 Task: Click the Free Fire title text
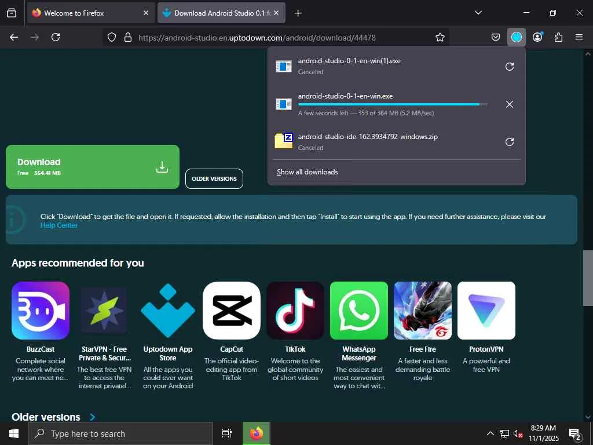tap(422, 349)
